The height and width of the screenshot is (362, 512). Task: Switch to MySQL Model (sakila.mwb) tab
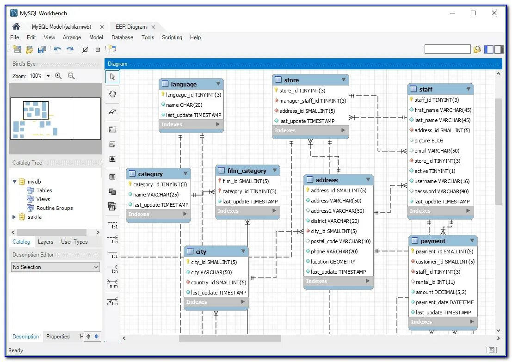pyautogui.click(x=62, y=27)
